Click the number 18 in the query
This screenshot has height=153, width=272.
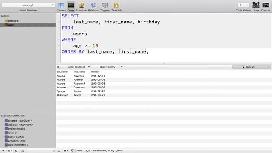point(95,45)
